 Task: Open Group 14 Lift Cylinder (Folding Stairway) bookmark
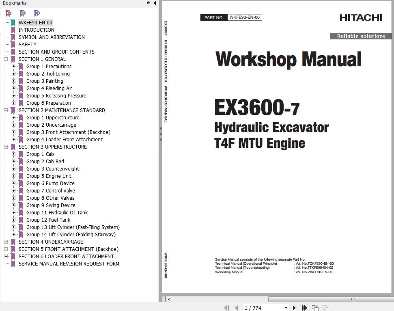click(x=71, y=235)
